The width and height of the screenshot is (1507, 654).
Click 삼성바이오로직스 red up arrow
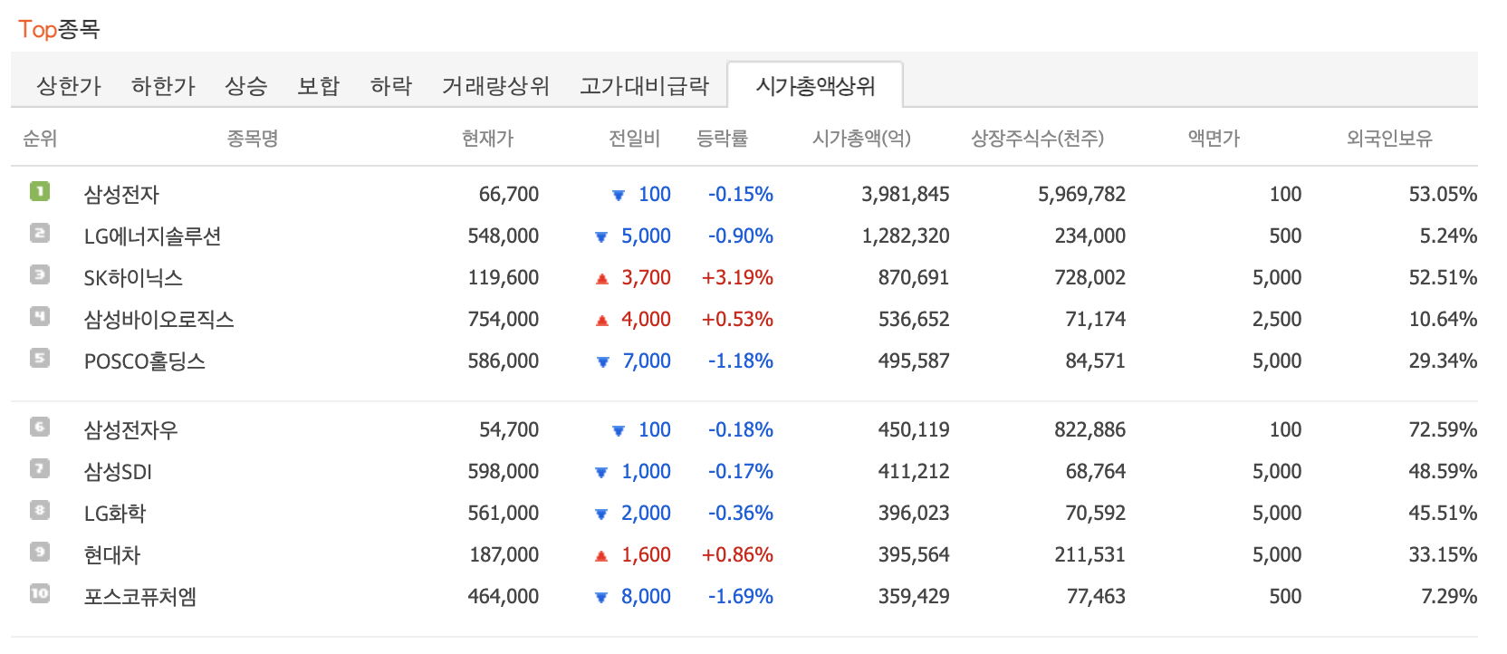pyautogui.click(x=601, y=320)
